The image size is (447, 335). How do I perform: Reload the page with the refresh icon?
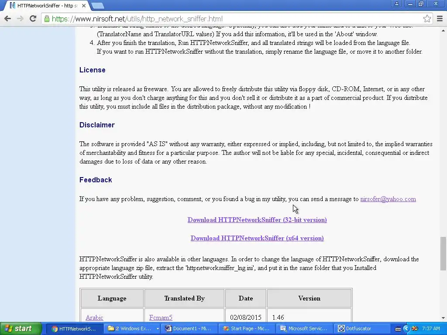pos(33,19)
